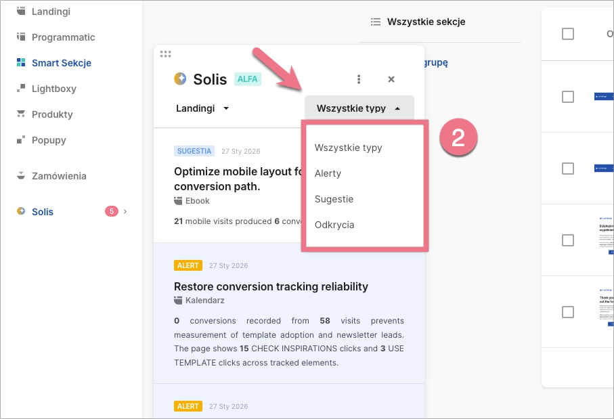This screenshot has width=614, height=419.
Task: Click the Popupy sidebar icon
Action: click(x=21, y=140)
